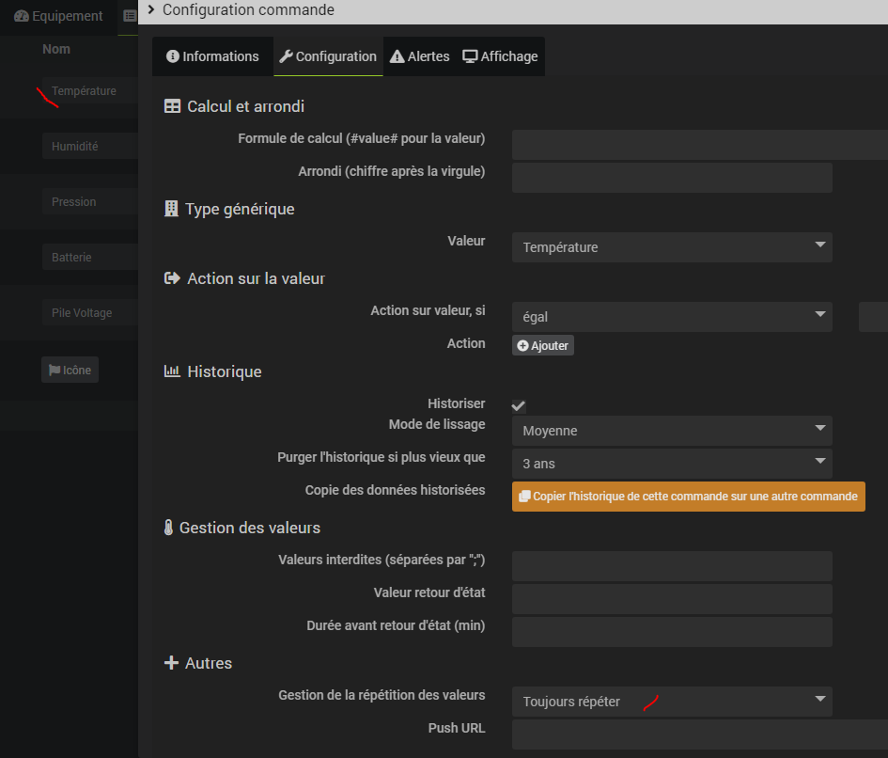Click the Formule de calcul input field

pyautogui.click(x=699, y=145)
